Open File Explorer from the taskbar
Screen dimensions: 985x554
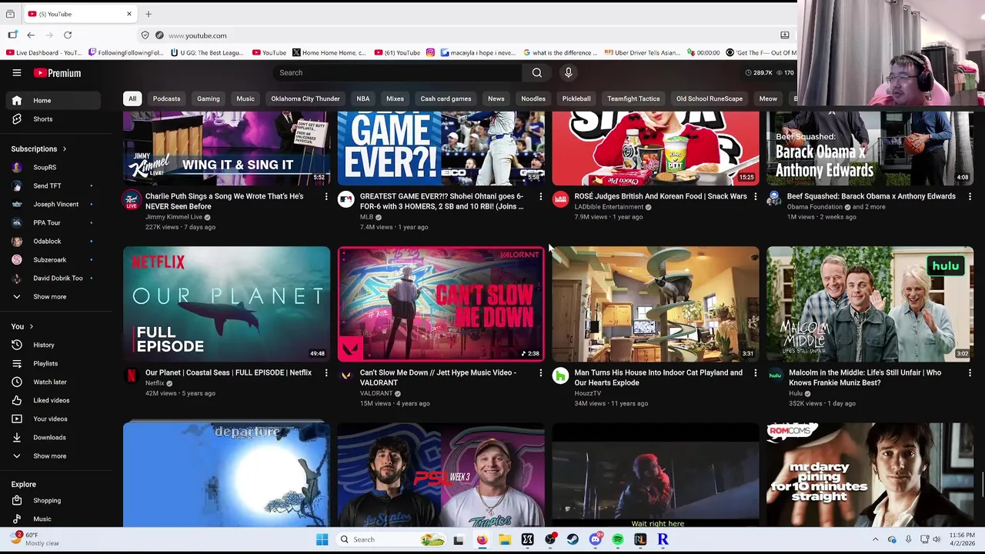click(x=505, y=539)
